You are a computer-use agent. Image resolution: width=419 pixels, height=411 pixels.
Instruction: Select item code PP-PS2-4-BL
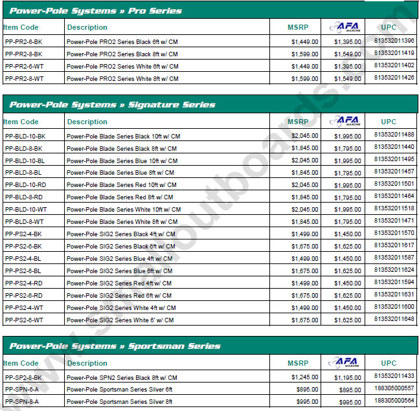point(23,259)
